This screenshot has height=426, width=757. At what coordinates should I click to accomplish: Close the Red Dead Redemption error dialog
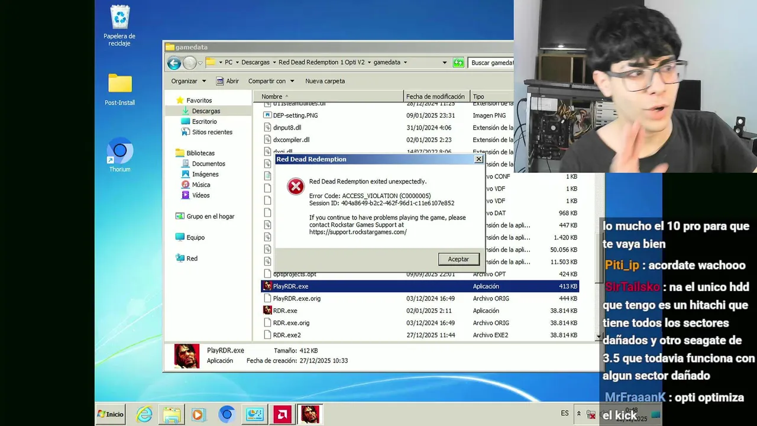coord(478,159)
